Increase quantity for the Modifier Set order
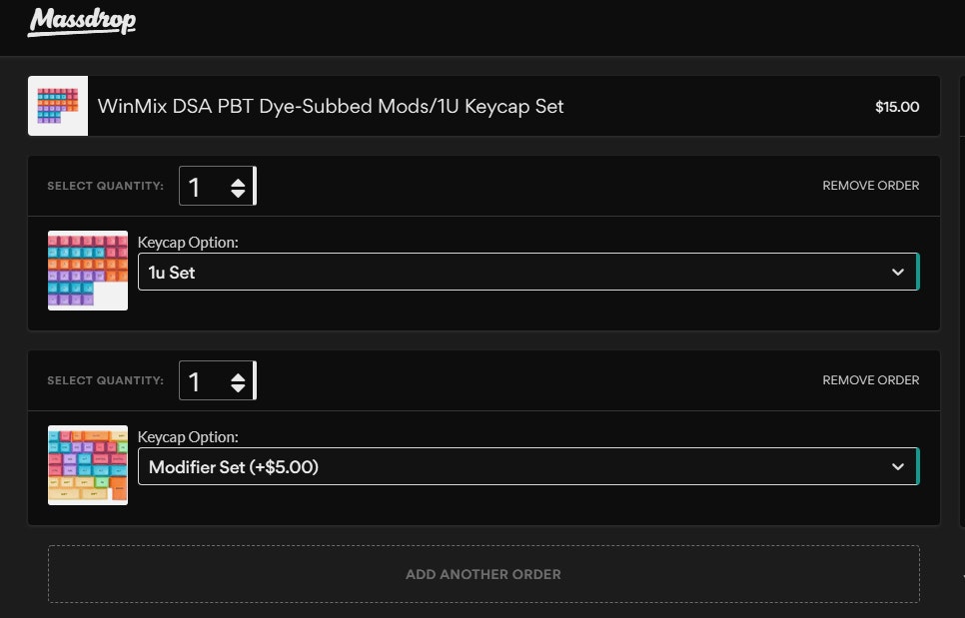Screen dimensions: 965x618 pyautogui.click(x=238, y=375)
